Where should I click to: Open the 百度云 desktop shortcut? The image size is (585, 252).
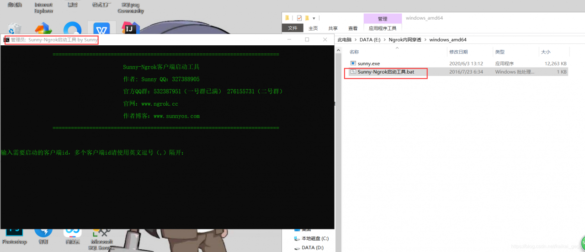click(x=72, y=236)
